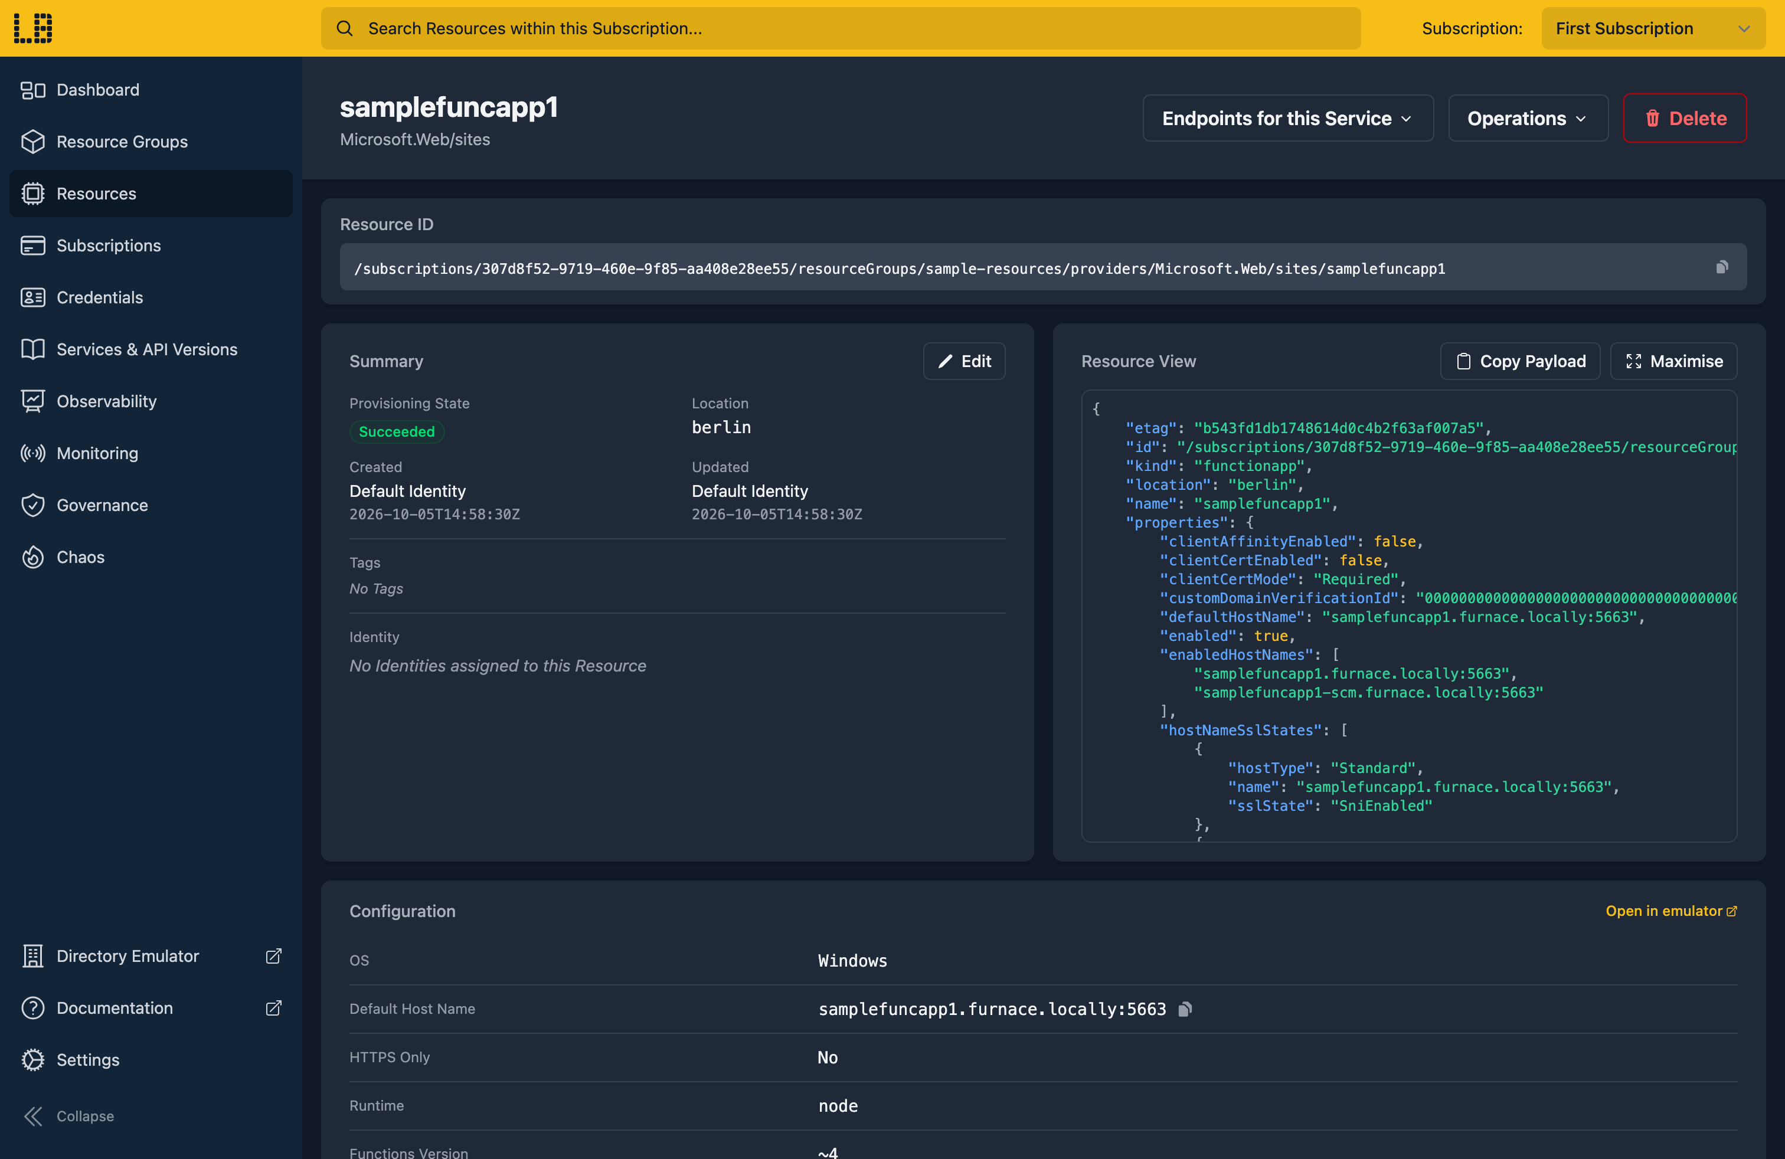Copy the Resource ID with the copy icon
Image resolution: width=1785 pixels, height=1159 pixels.
click(x=1722, y=267)
